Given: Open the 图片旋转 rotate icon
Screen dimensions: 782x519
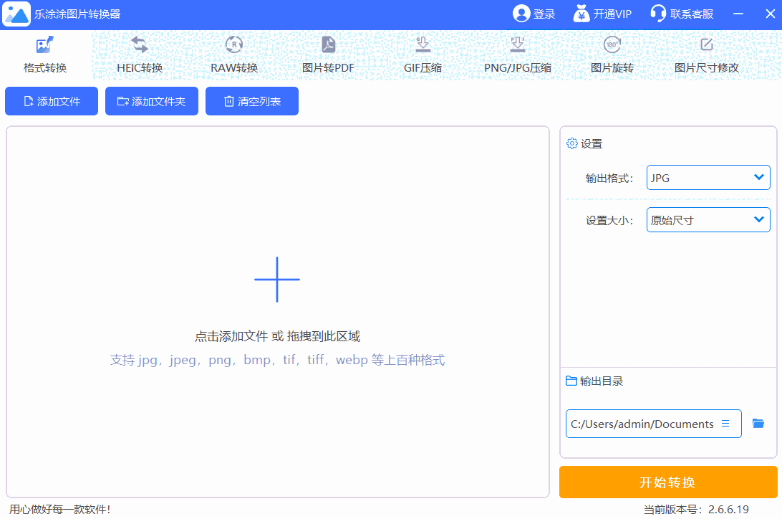Looking at the screenshot, I should pyautogui.click(x=612, y=45).
